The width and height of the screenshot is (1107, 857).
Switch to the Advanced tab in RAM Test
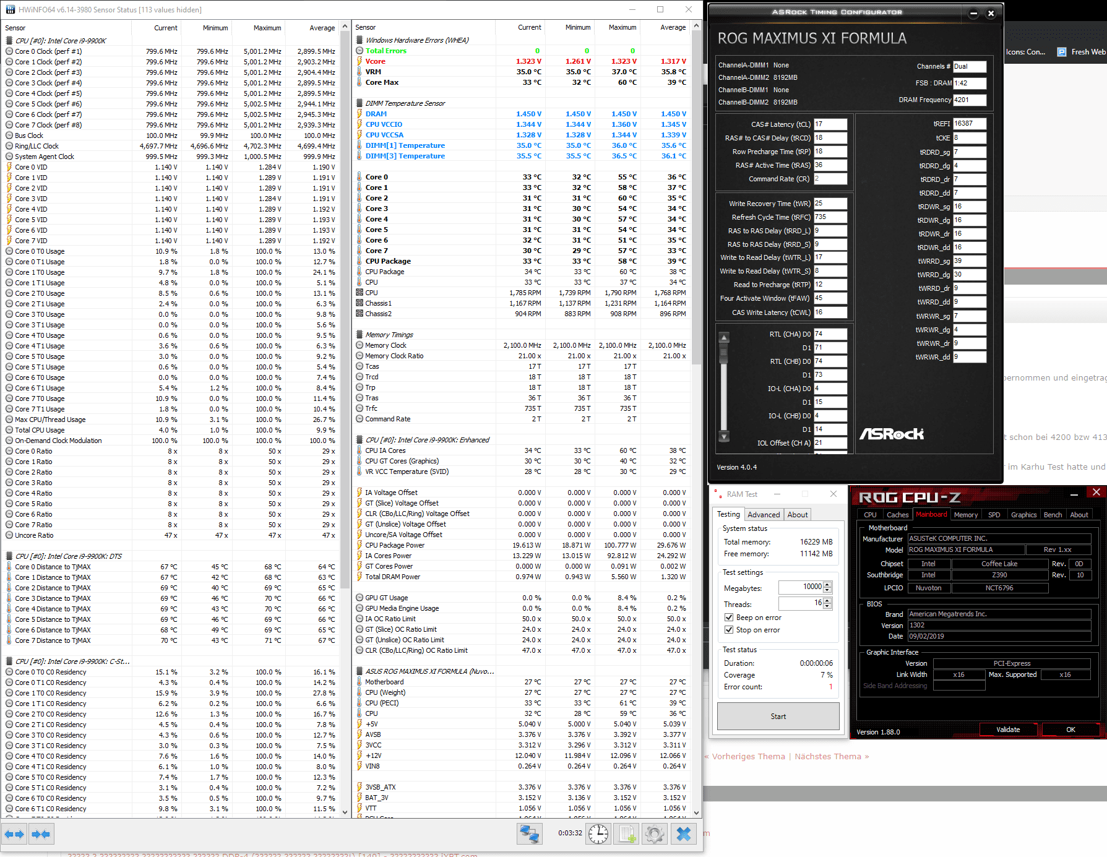click(x=764, y=515)
